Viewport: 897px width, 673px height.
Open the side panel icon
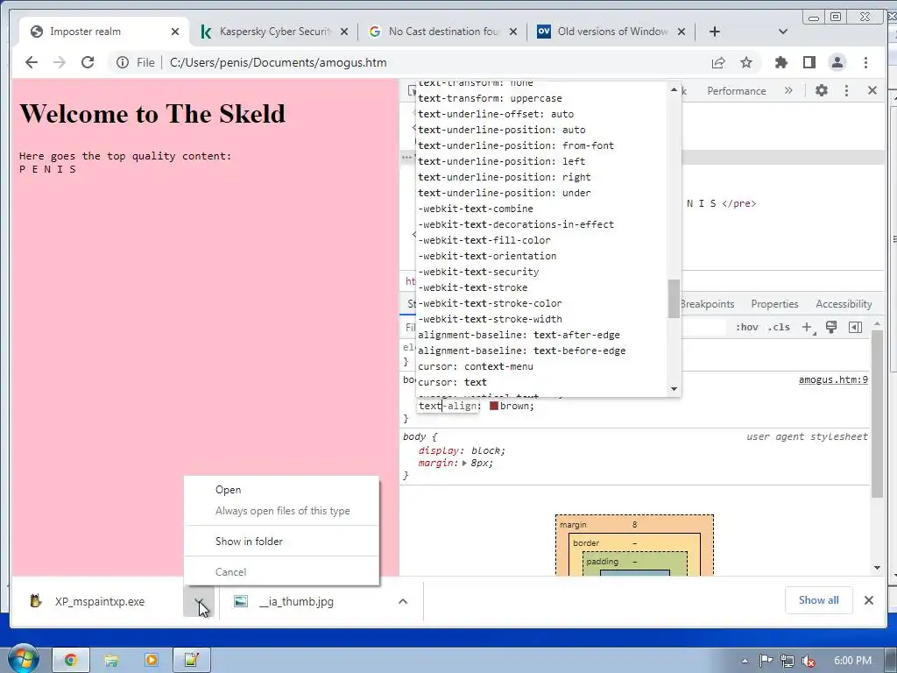809,62
